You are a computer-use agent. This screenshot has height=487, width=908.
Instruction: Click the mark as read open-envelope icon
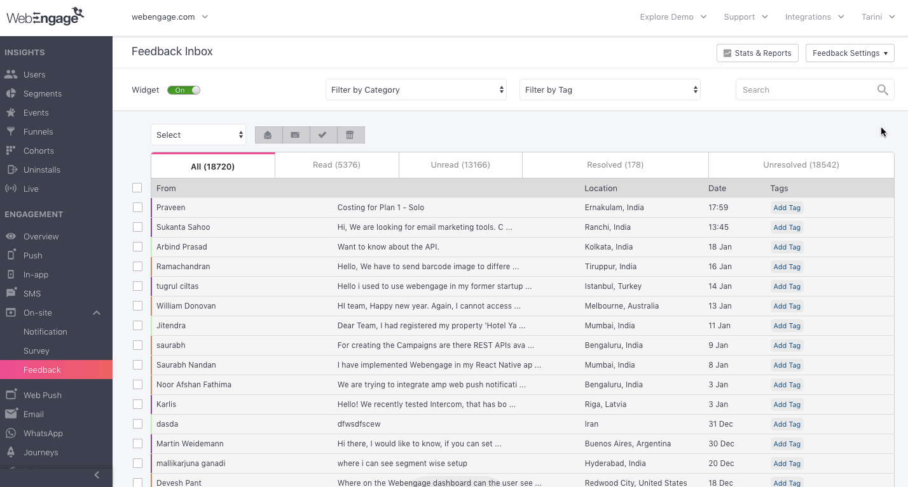268,135
